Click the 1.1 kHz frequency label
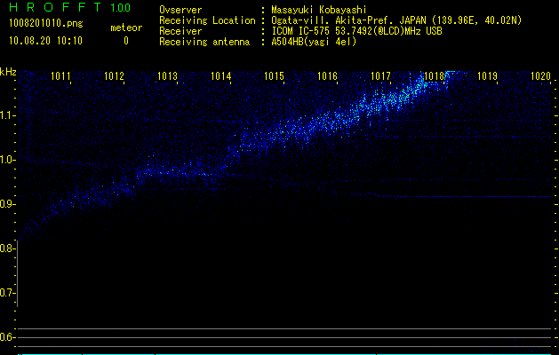Image resolution: width=559 pixels, height=355 pixels. pyautogui.click(x=7, y=115)
